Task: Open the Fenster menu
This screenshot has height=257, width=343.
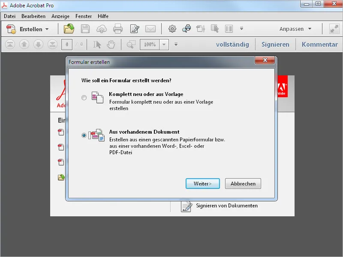Action: click(x=84, y=16)
